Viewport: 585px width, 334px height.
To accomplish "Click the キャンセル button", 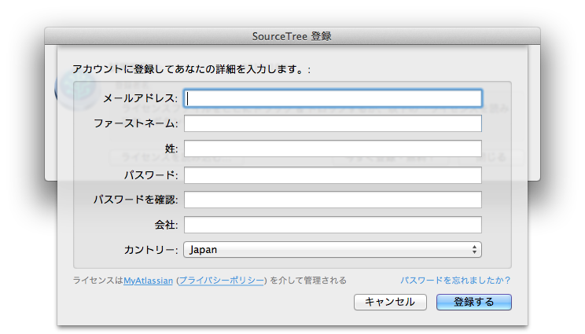I will tap(390, 302).
